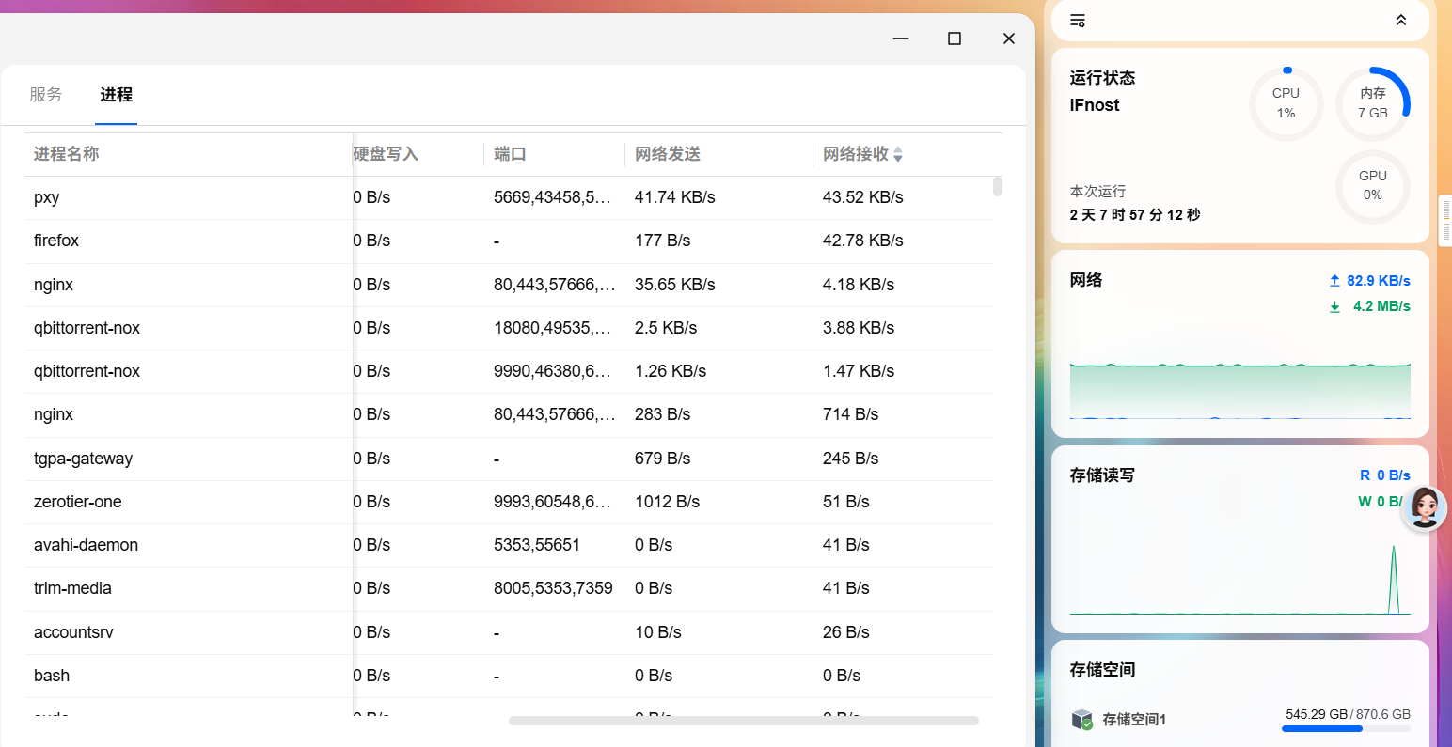The width and height of the screenshot is (1452, 747).
Task: Click the 进程名称 column header
Action: point(66,154)
